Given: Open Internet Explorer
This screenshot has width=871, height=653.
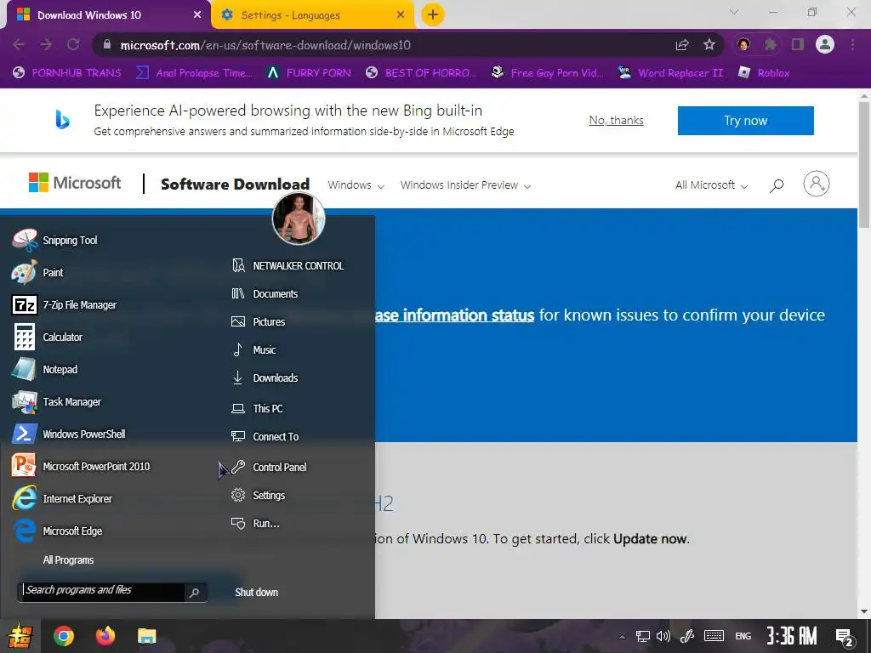Looking at the screenshot, I should pyautogui.click(x=61, y=498).
